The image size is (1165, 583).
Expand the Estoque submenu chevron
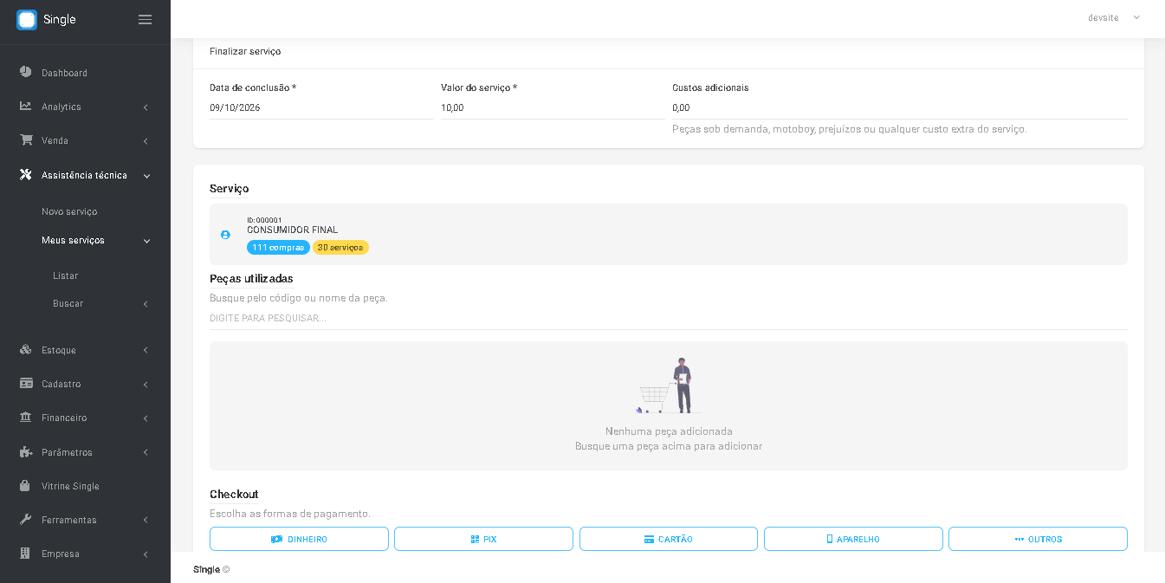pyautogui.click(x=146, y=351)
